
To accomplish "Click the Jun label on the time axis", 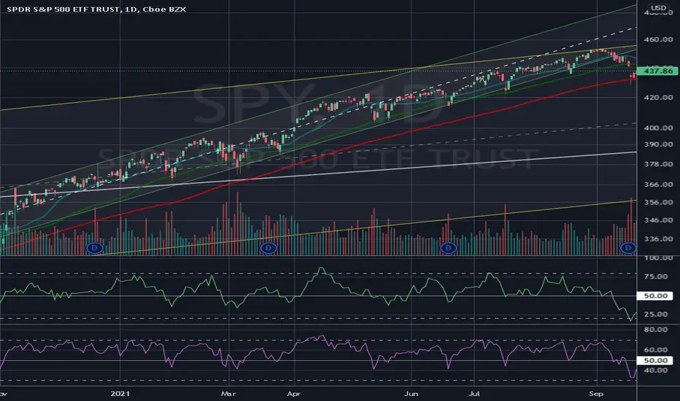I will coord(411,394).
